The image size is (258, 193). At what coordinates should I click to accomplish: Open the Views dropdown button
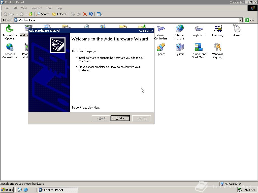tap(99, 14)
